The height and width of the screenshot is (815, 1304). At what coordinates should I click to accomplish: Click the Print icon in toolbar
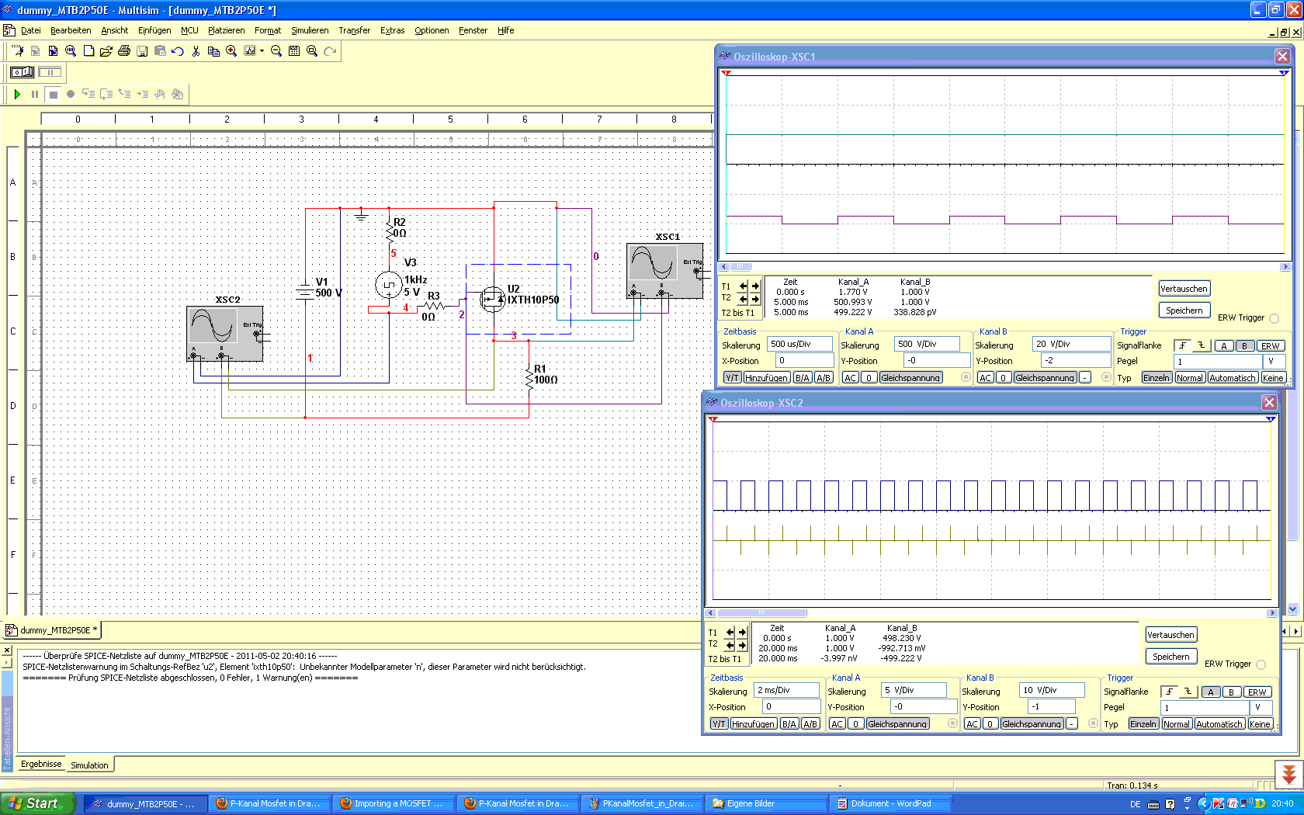click(x=123, y=51)
